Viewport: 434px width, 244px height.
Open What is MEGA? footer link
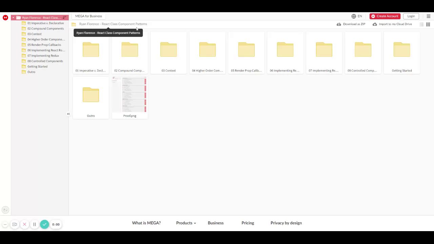click(146, 223)
